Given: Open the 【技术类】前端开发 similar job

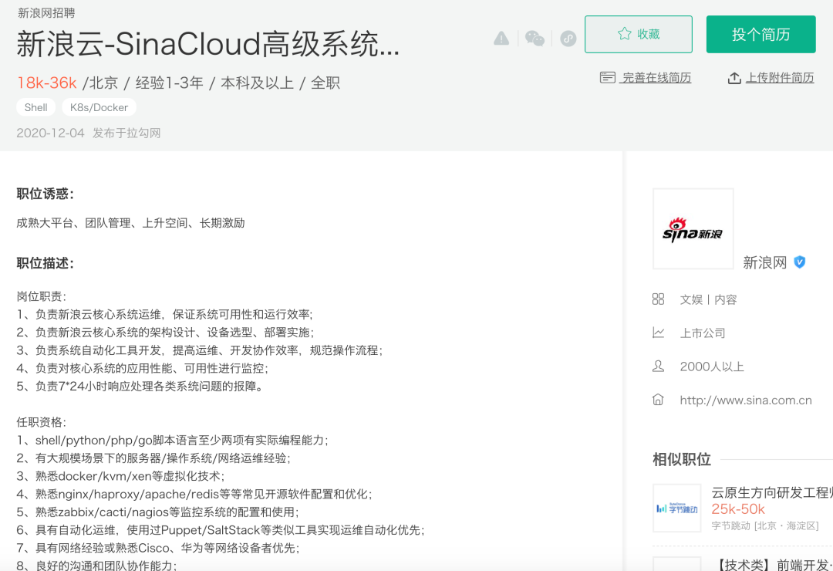Looking at the screenshot, I should (771, 565).
